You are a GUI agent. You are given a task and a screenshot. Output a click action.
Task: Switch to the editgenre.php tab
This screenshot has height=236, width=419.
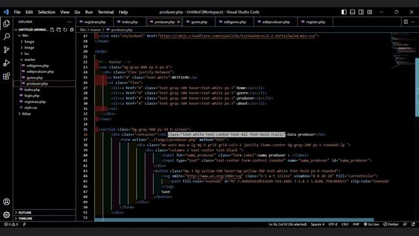point(234,22)
